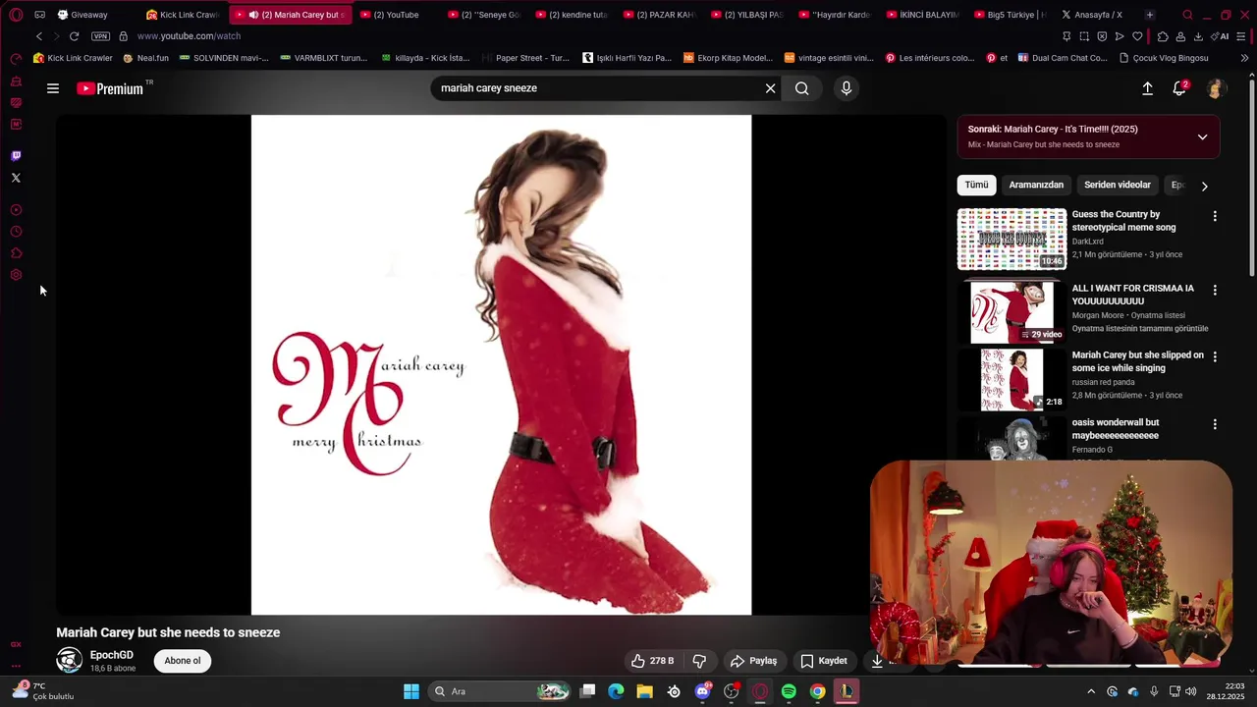Open Google Chrome from the taskbar
The image size is (1257, 707).
pos(817,691)
